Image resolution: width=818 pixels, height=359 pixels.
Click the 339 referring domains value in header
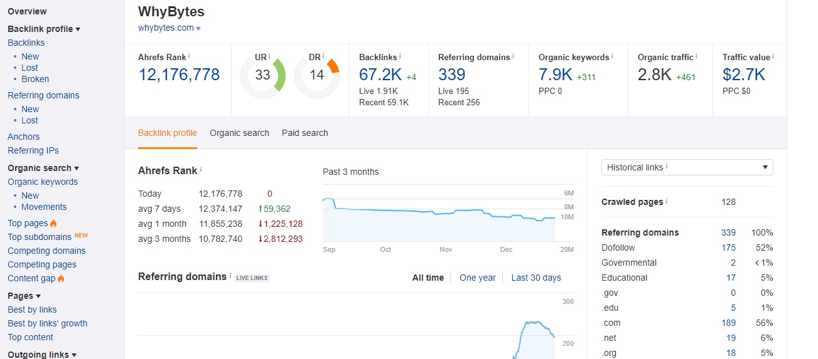pyautogui.click(x=452, y=75)
